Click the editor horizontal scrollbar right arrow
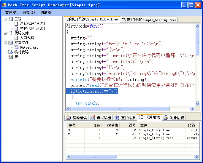The image size is (203, 163). click(x=192, y=109)
